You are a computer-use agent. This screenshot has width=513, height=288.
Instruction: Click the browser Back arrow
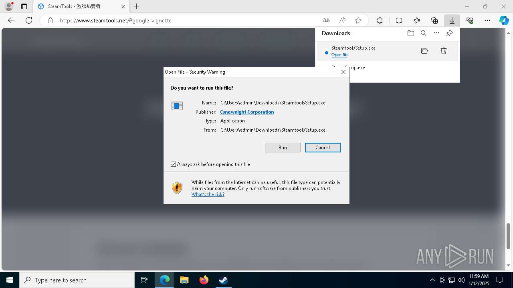[x=11, y=20]
